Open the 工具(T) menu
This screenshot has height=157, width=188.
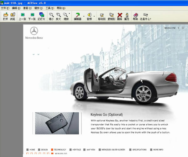50,8
